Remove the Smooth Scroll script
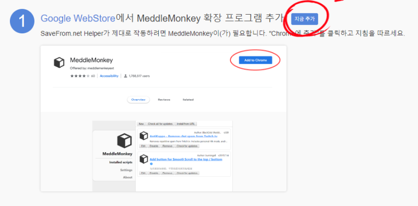The image size is (418, 206). coord(167,173)
